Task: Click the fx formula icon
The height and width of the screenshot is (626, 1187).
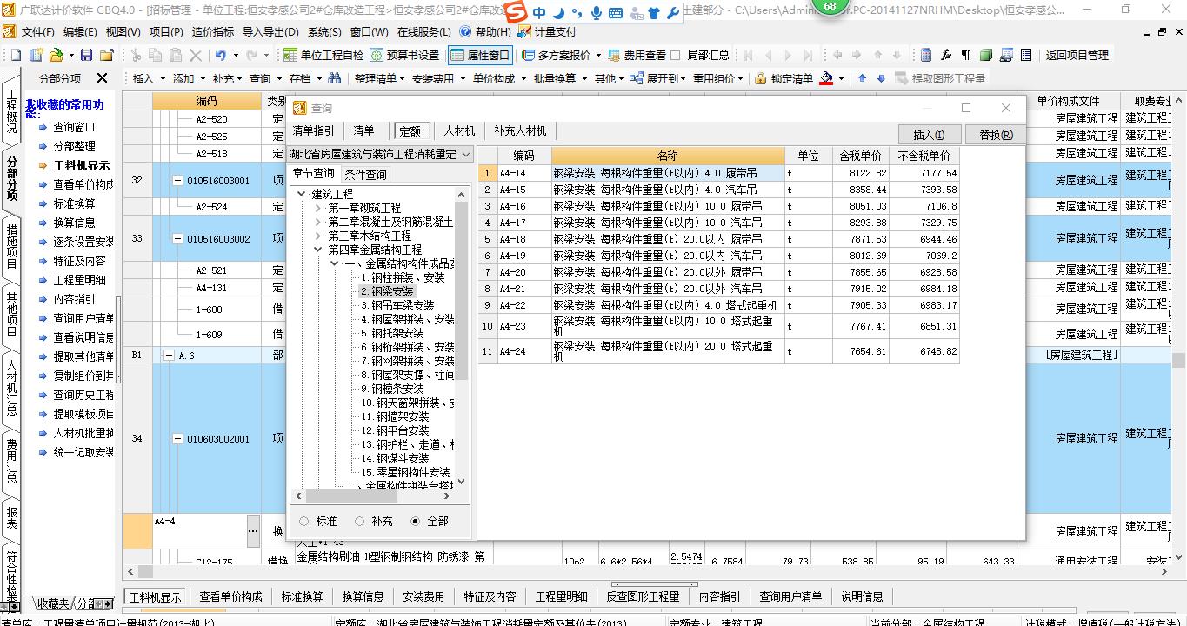Action: click(946, 55)
